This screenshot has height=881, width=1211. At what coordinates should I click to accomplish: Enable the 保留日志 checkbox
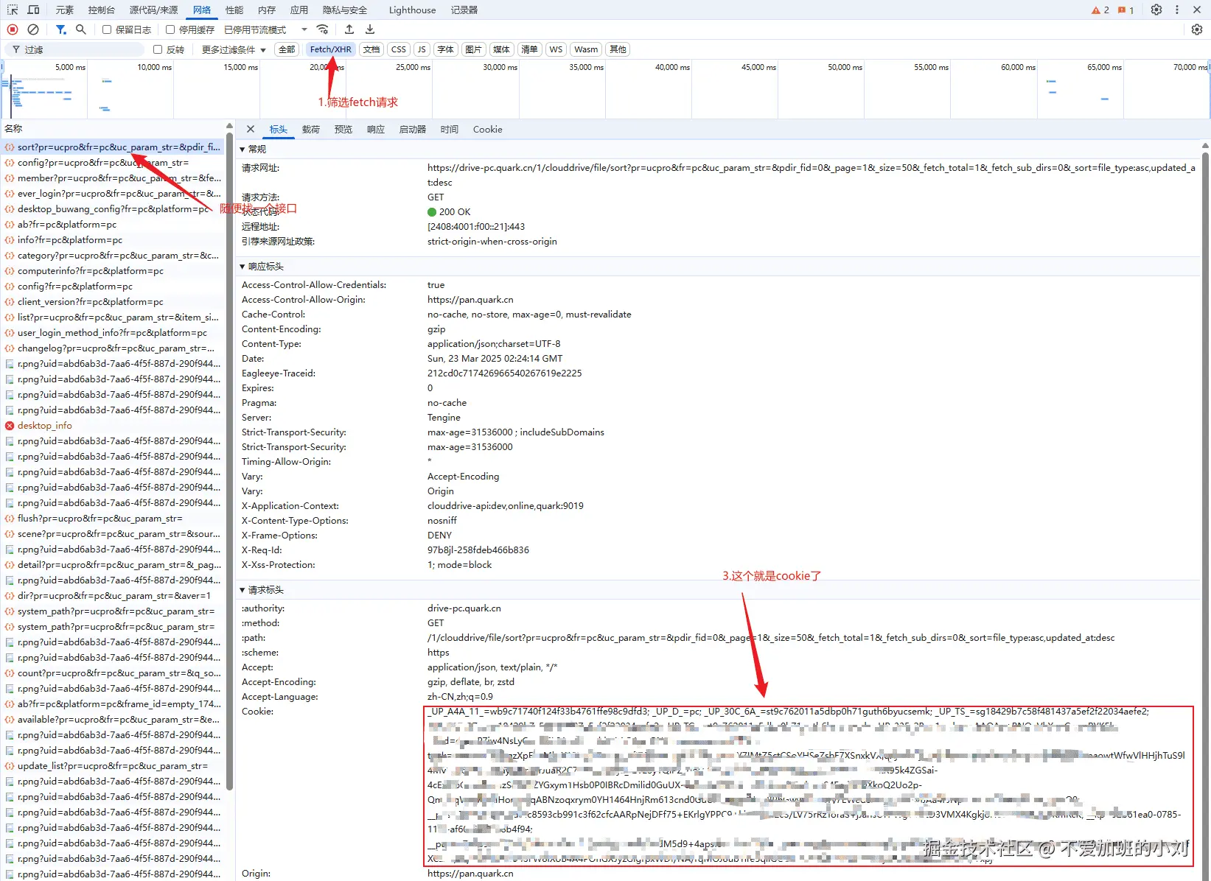click(107, 29)
